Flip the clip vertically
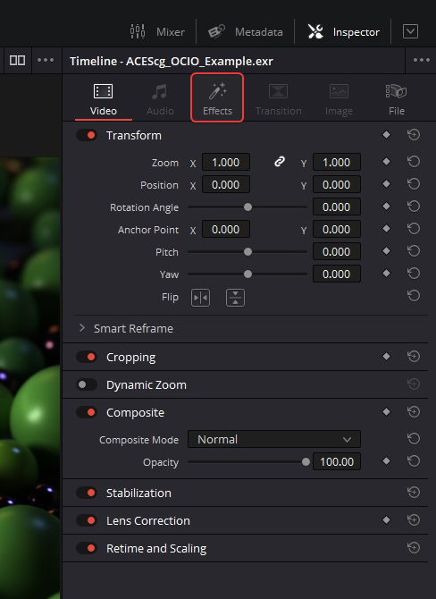The image size is (436, 599). [235, 298]
